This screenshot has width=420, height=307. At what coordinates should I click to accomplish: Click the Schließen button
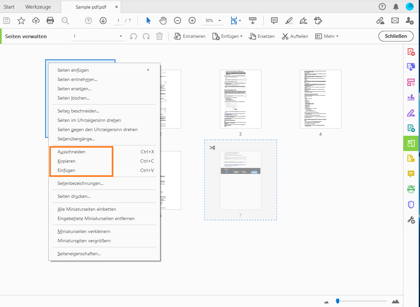tap(396, 36)
